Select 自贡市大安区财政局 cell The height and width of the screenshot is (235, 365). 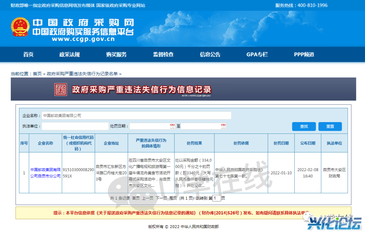pos(334,173)
